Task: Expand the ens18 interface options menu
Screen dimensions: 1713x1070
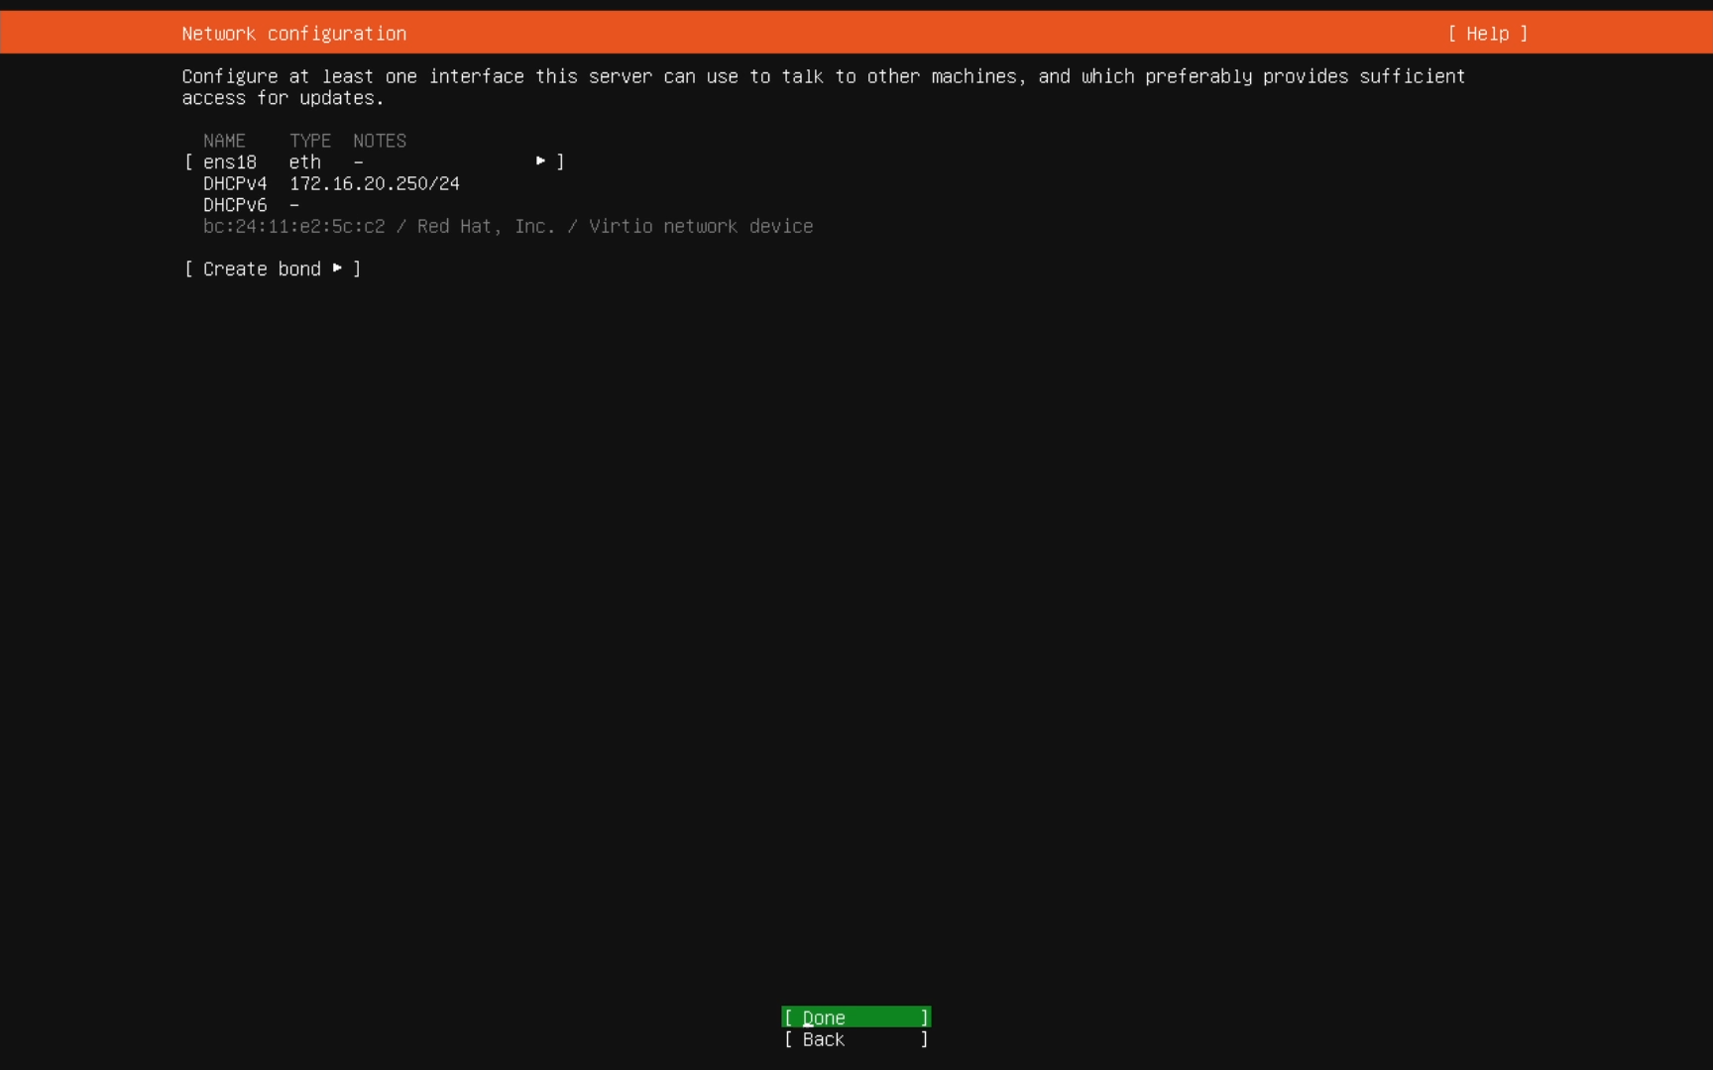Action: pos(541,160)
